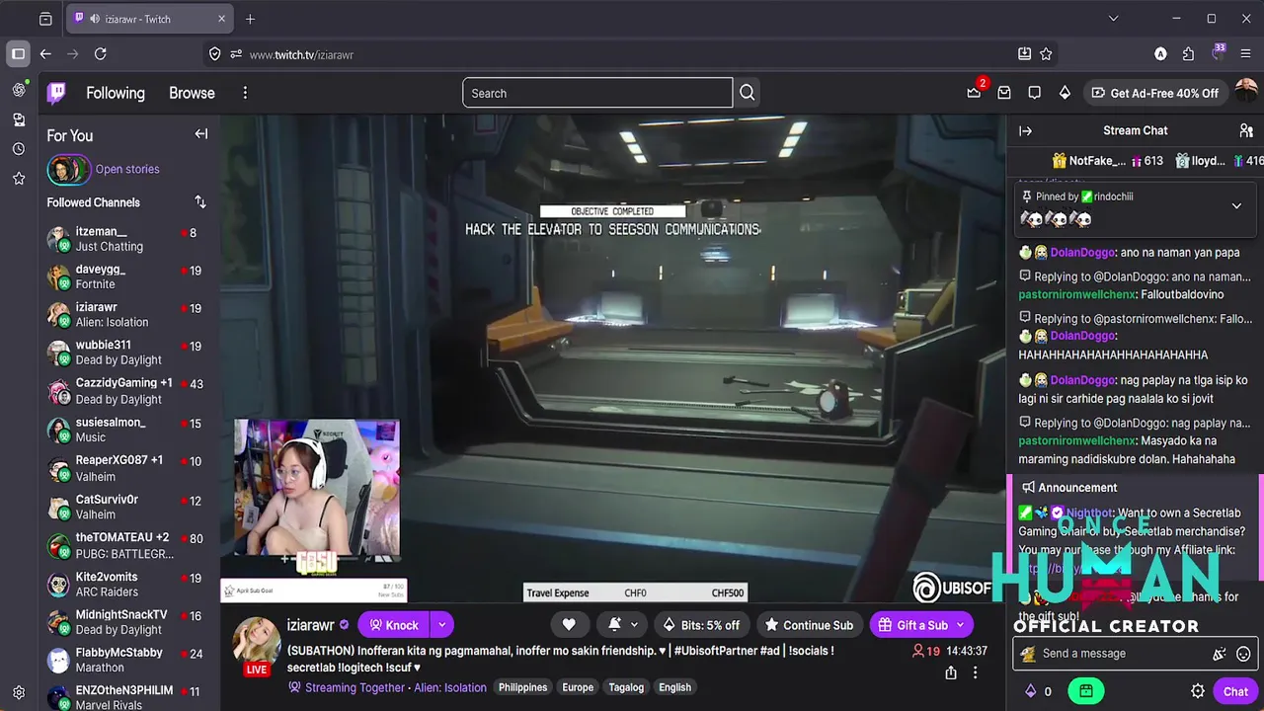
Task: Click the English stream tag
Action: pyautogui.click(x=675, y=687)
